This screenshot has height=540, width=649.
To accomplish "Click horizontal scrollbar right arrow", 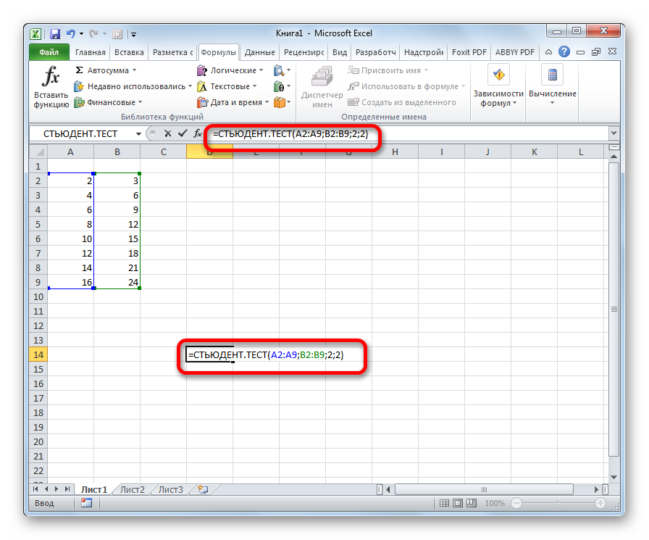I will [596, 489].
